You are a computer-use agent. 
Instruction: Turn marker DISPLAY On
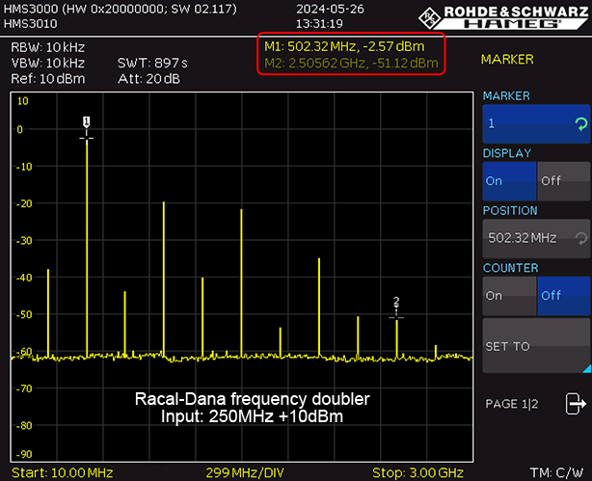coord(509,181)
